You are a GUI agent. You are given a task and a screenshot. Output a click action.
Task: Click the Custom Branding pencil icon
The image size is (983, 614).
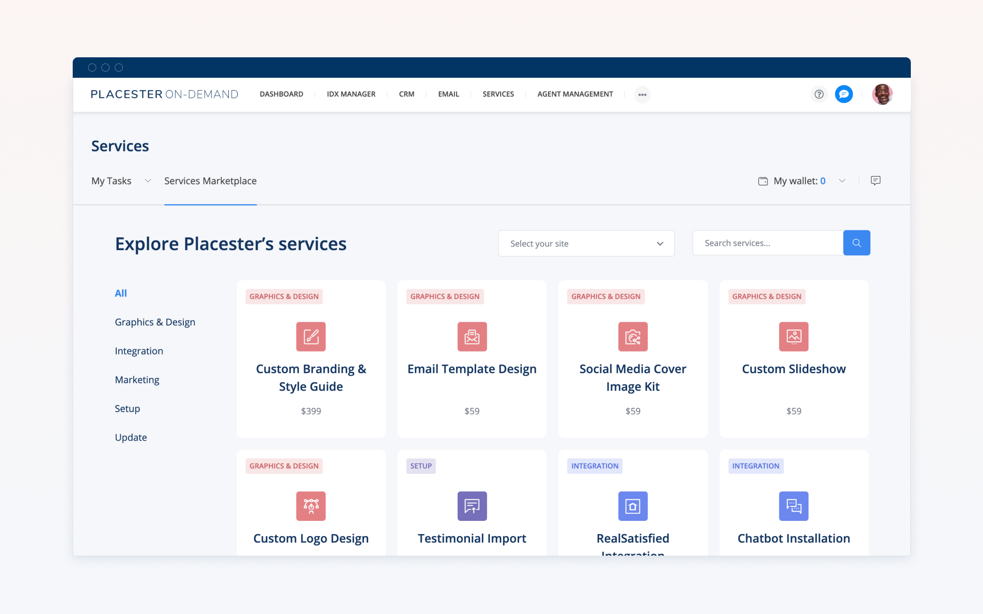[x=311, y=337]
